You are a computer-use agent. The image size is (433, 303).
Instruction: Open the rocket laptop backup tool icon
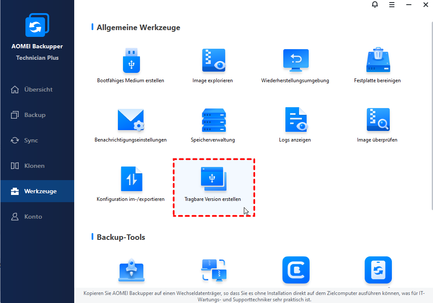(x=131, y=270)
